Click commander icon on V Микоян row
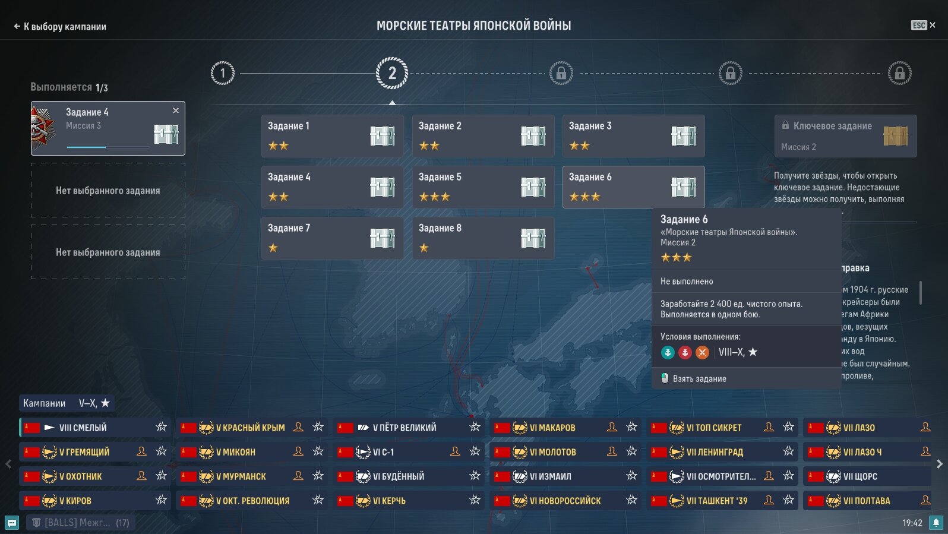948x534 pixels. point(298,451)
